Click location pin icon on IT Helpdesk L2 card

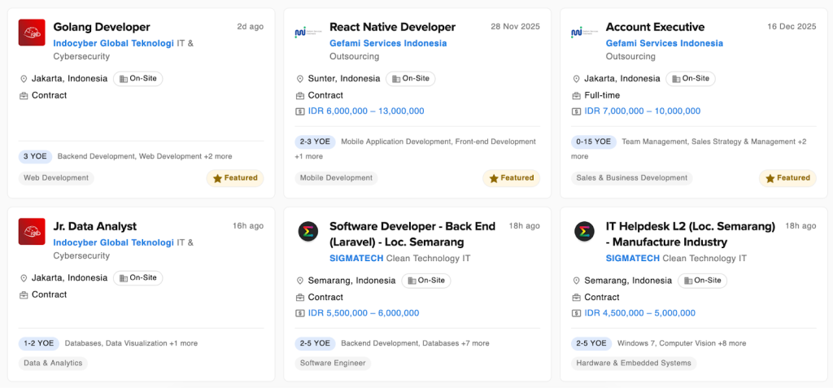[576, 281]
